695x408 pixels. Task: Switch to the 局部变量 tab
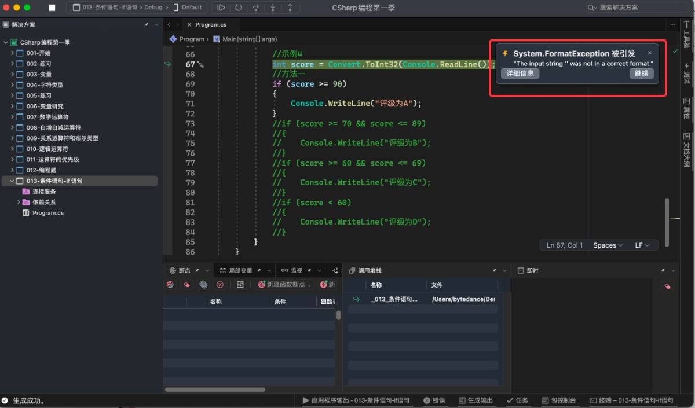240,270
